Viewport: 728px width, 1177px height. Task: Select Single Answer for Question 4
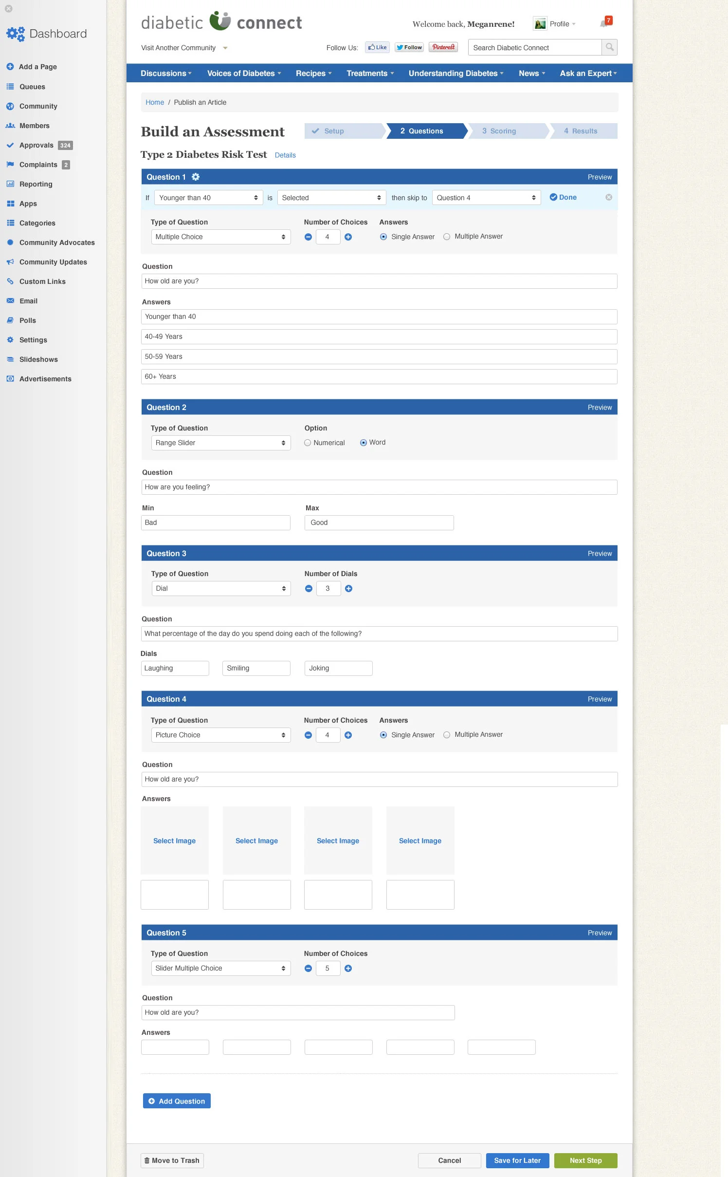click(x=383, y=735)
